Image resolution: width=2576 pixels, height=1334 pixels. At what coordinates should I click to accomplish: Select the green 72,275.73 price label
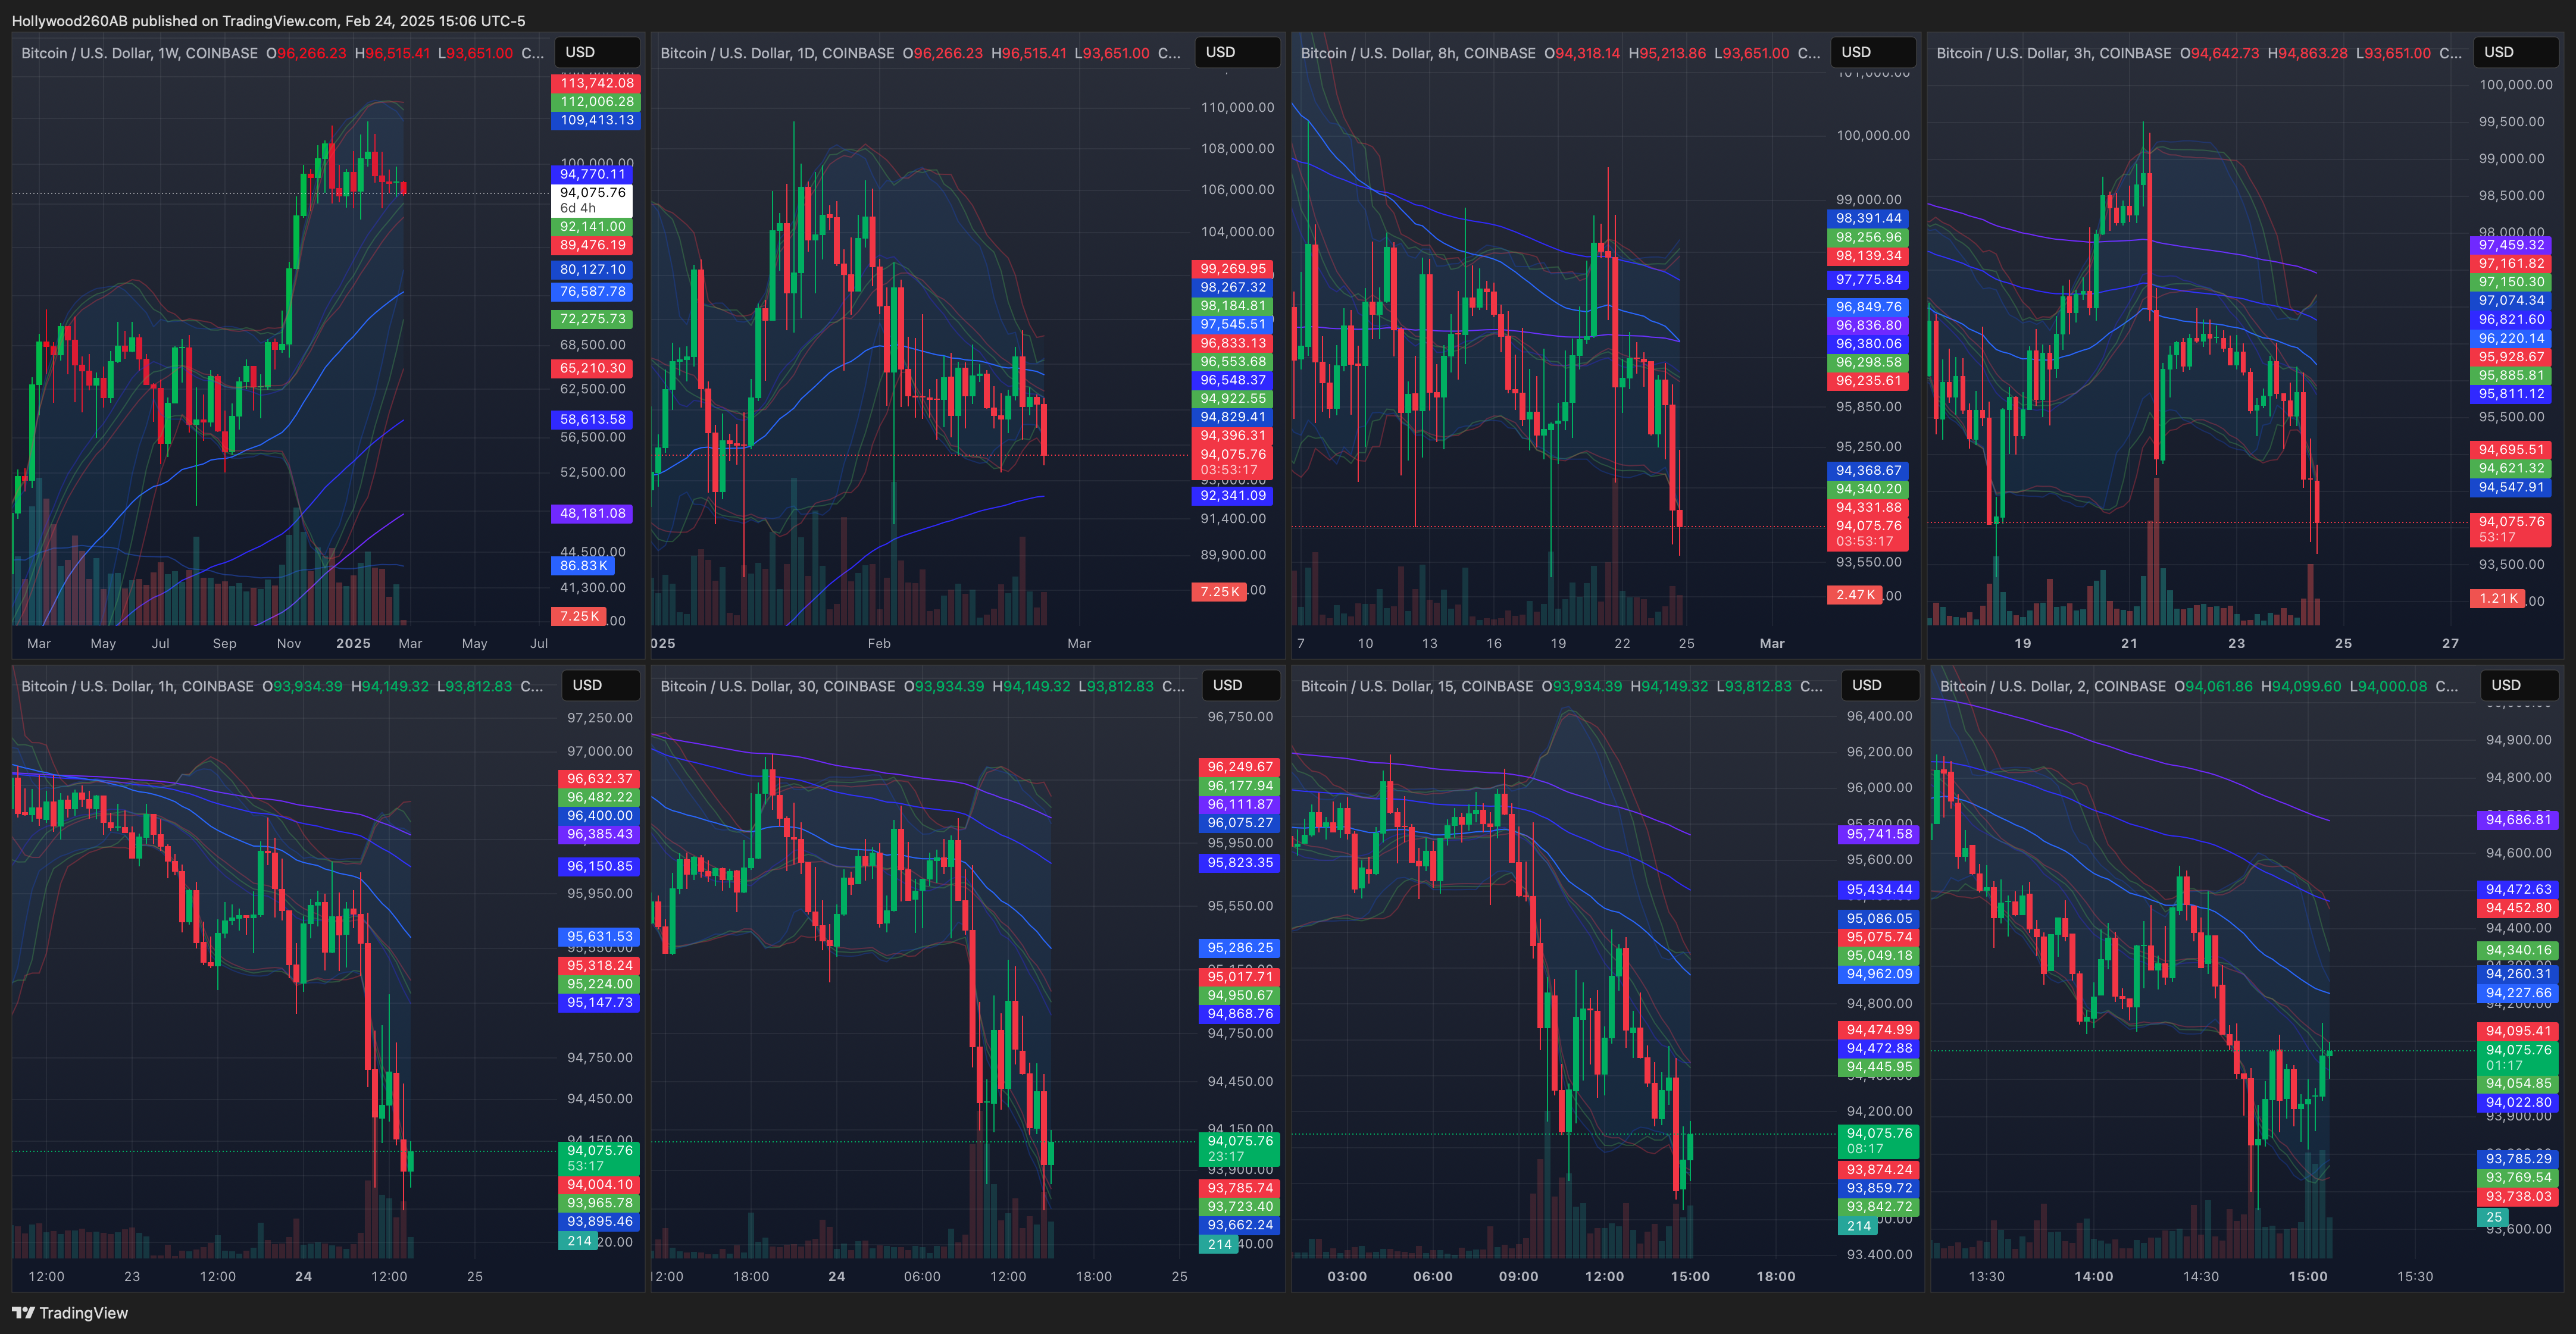[x=592, y=319]
